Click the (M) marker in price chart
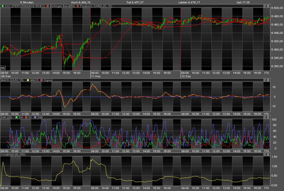This screenshot has width=284, height=191. point(3,68)
